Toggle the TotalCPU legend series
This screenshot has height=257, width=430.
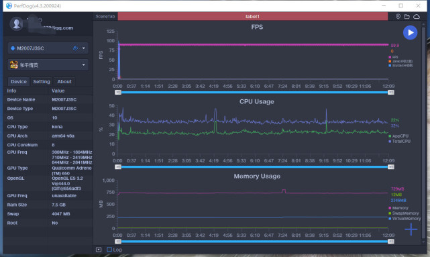[x=399, y=142]
